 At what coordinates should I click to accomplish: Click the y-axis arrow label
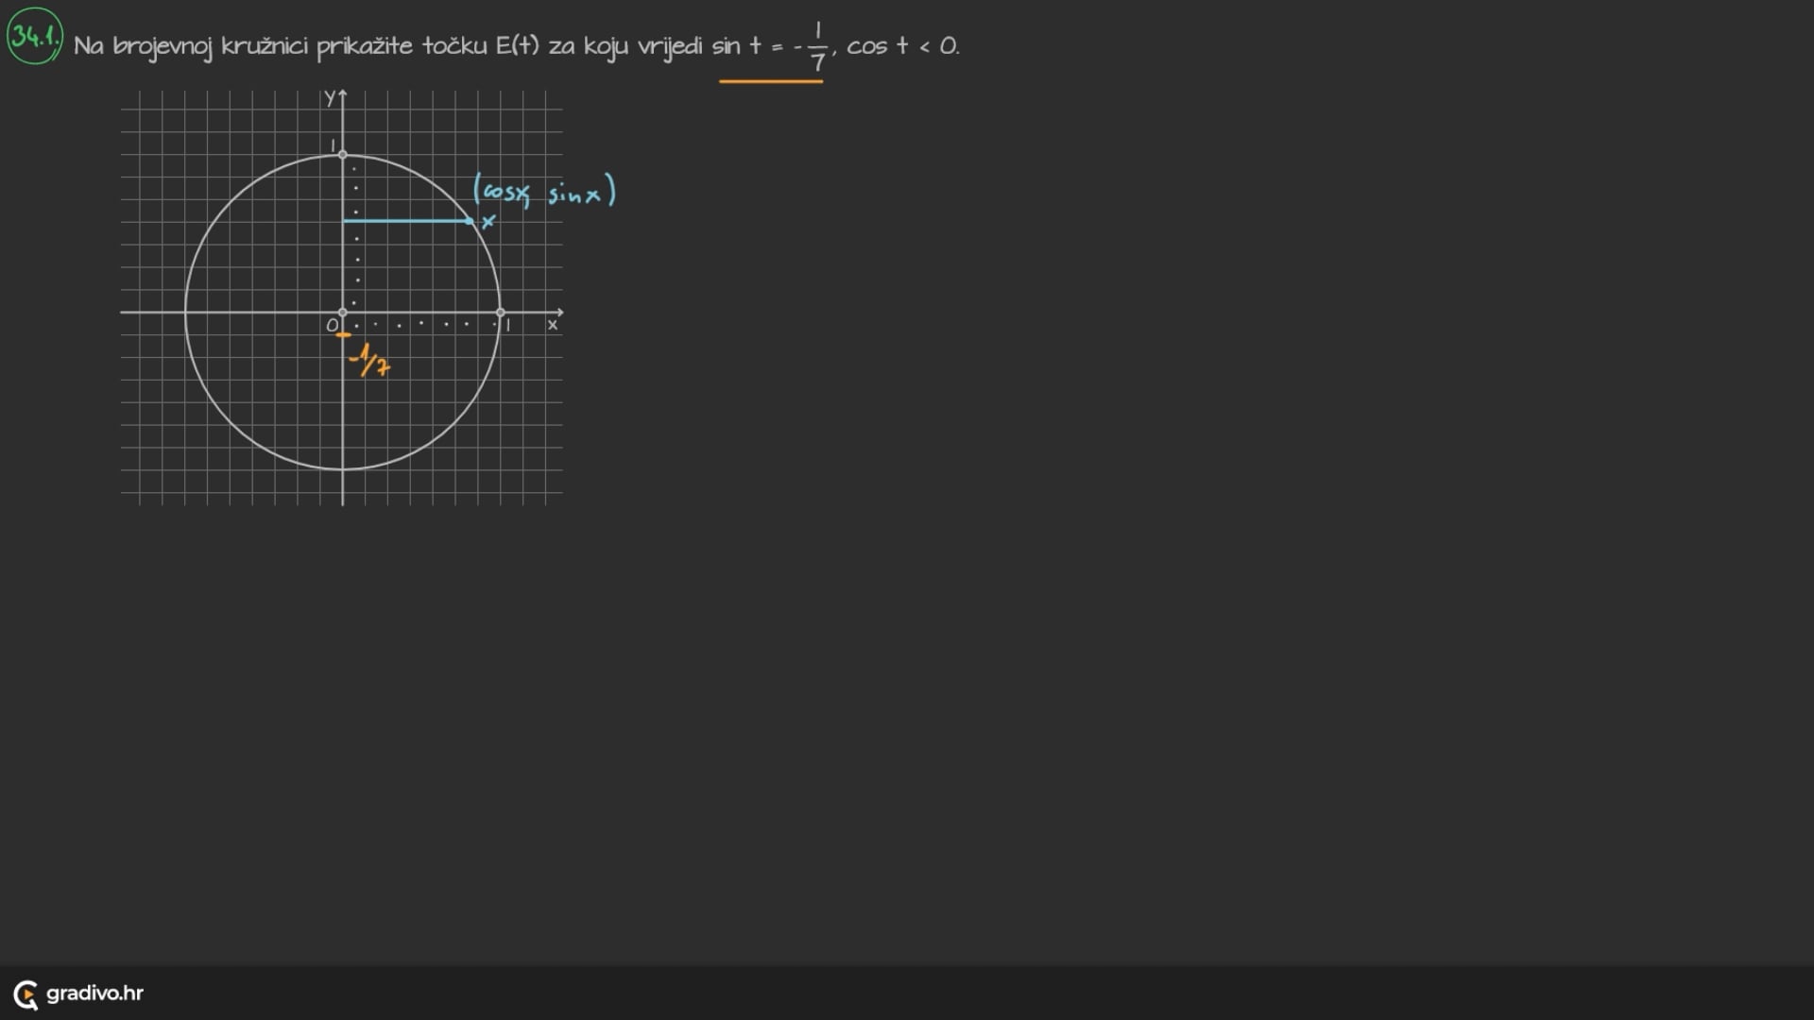pyautogui.click(x=330, y=97)
